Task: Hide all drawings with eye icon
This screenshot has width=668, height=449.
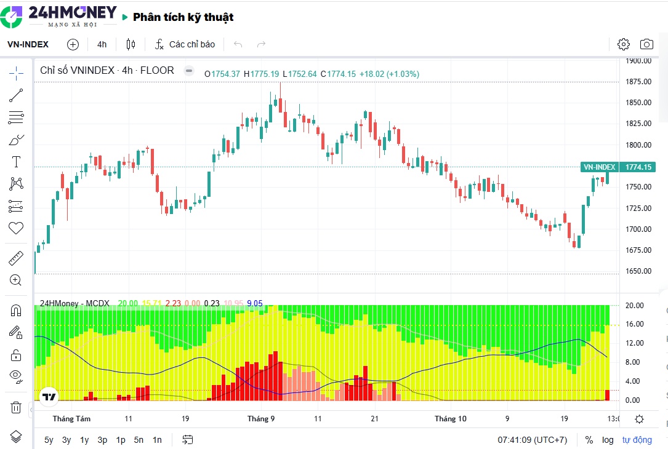Action: [x=16, y=376]
